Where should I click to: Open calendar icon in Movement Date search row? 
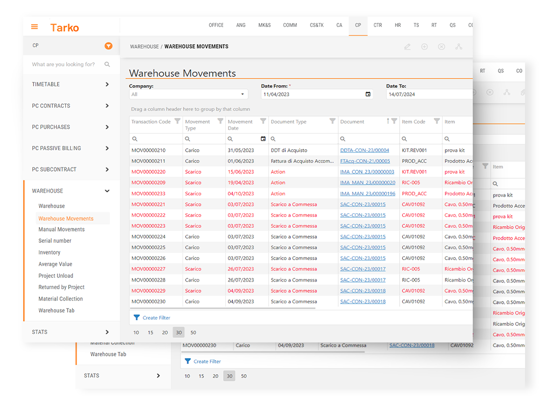pyautogui.click(x=263, y=139)
